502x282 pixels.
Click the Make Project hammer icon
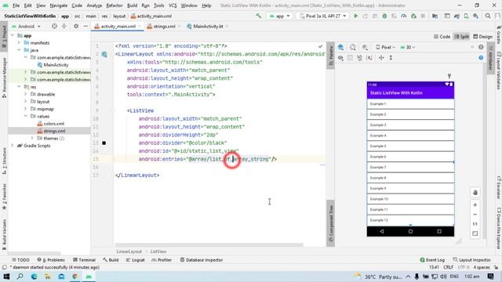pos(258,16)
